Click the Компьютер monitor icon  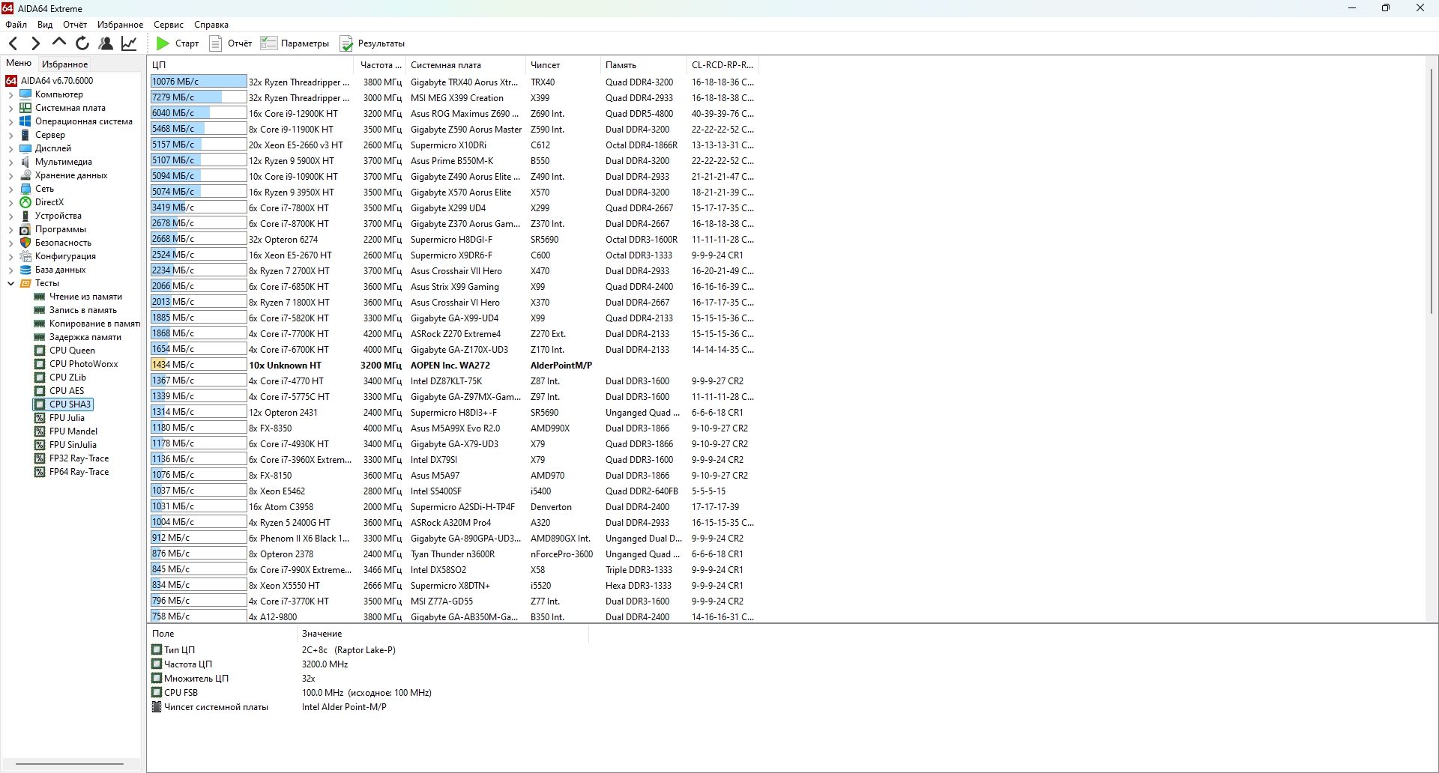pos(25,94)
